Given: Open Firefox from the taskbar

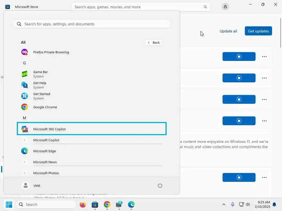Looking at the screenshot, I should coord(83,204).
